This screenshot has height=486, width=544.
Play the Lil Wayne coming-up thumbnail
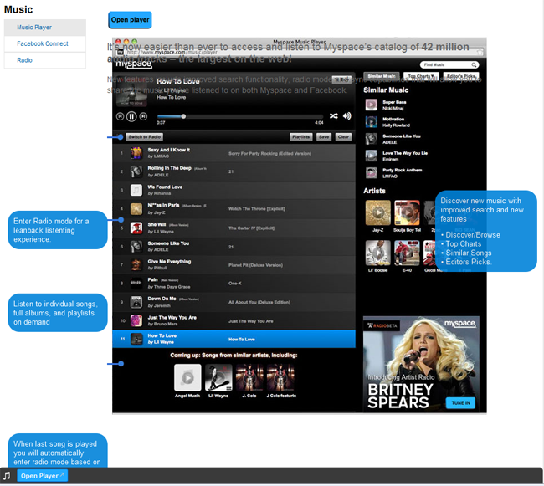tap(218, 377)
